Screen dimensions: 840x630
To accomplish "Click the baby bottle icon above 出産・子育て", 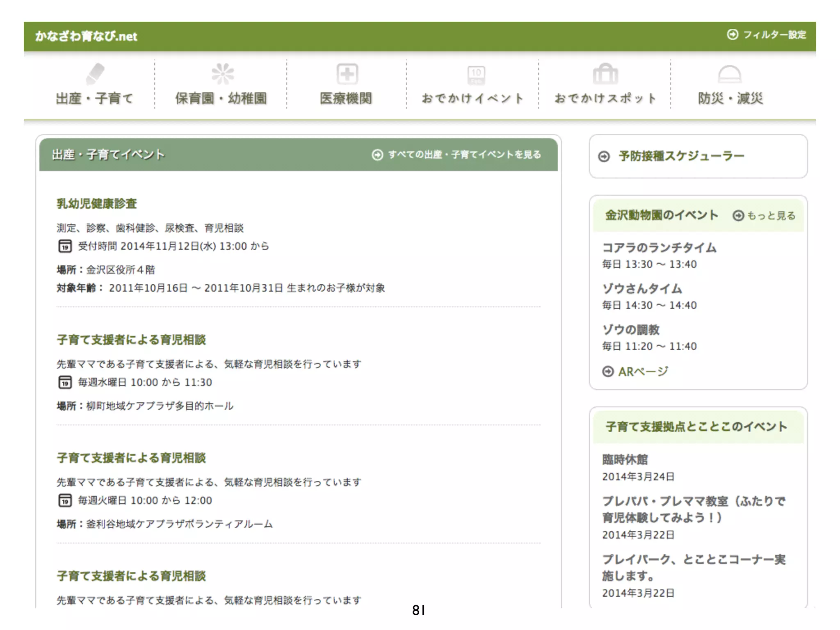I will point(95,74).
